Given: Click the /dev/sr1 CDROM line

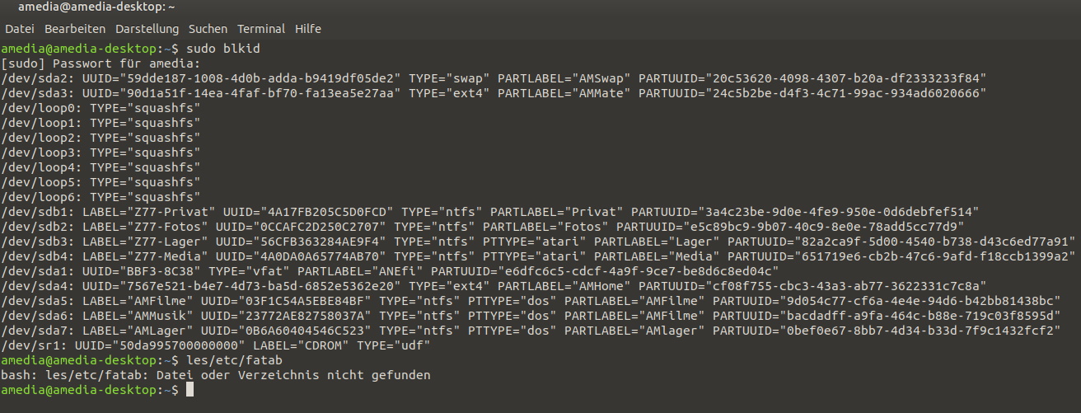Looking at the screenshot, I should (215, 345).
